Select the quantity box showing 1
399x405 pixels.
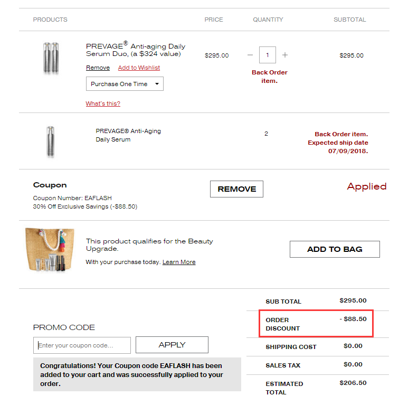pyautogui.click(x=268, y=55)
